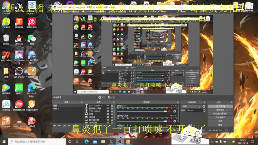Open OBS 设置 settings button
This screenshot has width=258, height=145.
pos(220,121)
